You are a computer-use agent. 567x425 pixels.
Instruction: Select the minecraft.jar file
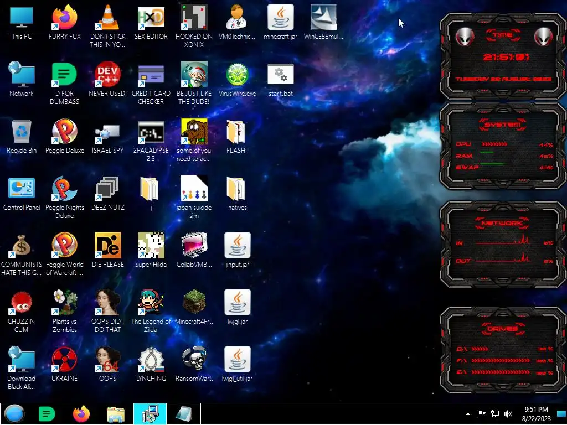[280, 22]
